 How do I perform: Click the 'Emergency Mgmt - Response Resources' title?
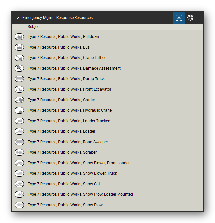pyautogui.click(x=57, y=18)
